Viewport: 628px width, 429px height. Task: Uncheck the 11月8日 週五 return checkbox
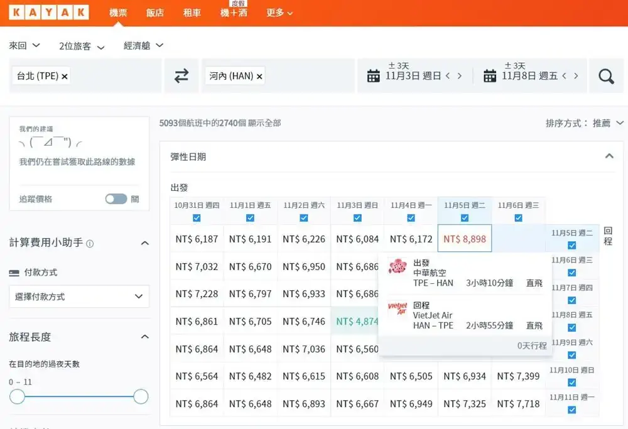click(571, 327)
